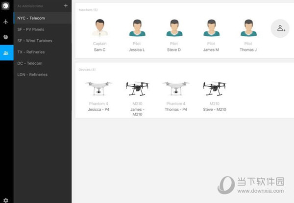The height and width of the screenshot is (203, 294).
Task: Click the Devices (4) heading
Action: point(87,70)
